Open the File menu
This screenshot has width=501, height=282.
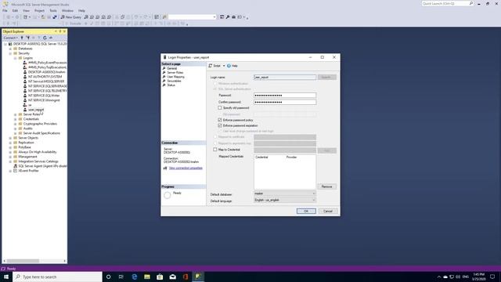click(x=5, y=10)
